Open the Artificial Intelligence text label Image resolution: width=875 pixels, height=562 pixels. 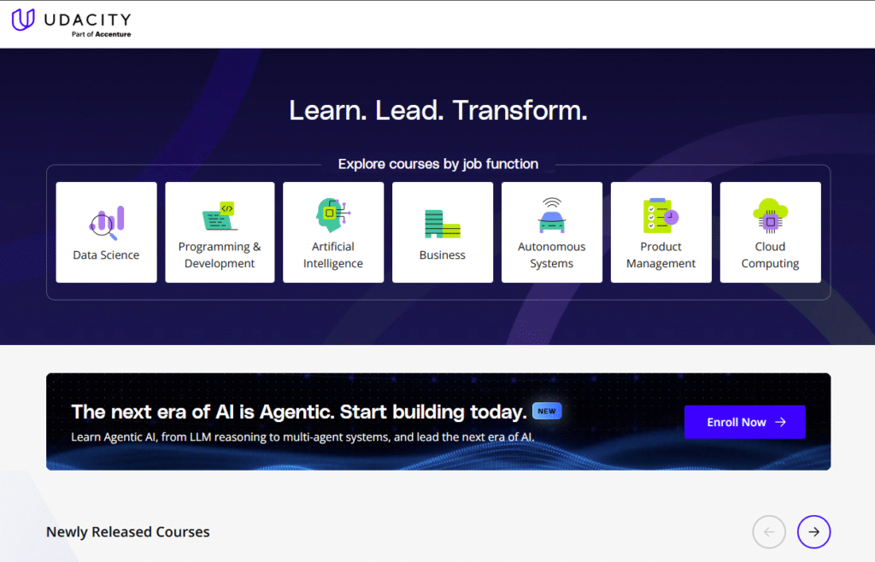click(x=332, y=255)
